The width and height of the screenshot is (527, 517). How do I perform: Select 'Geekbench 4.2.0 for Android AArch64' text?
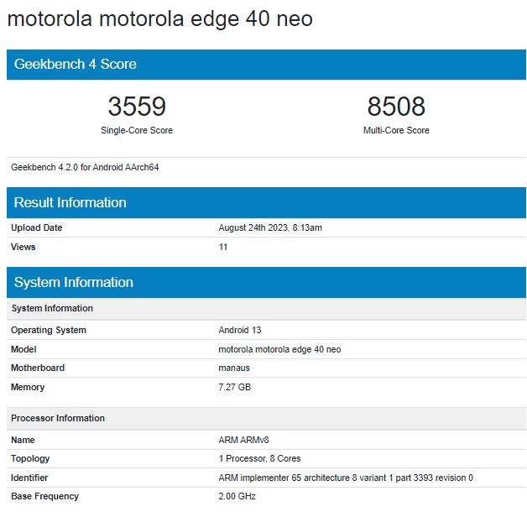[85, 167]
